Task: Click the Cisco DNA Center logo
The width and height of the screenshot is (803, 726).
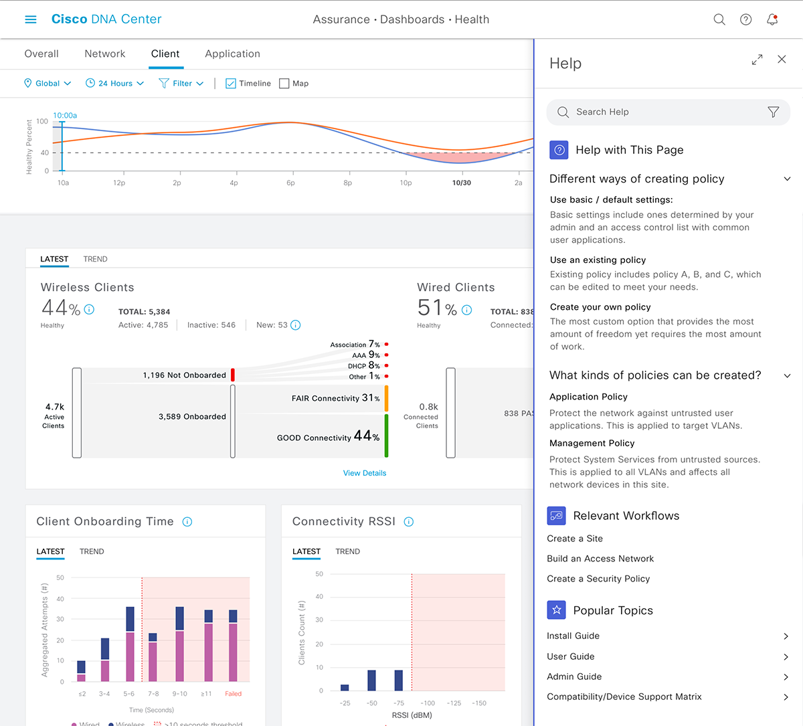Action: (106, 19)
